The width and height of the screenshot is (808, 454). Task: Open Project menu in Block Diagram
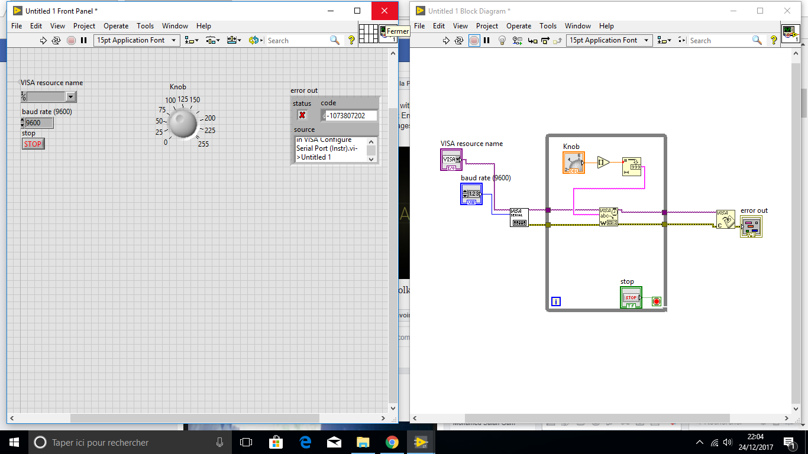[487, 26]
